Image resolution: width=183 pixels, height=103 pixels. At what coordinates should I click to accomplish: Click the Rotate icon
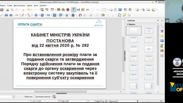pyautogui.click(x=80, y=15)
